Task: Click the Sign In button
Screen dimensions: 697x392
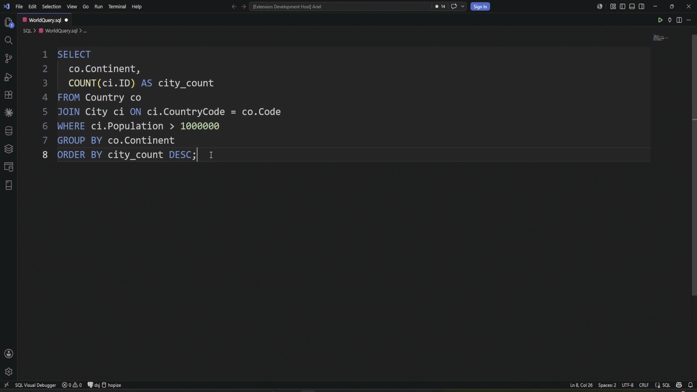Action: click(480, 7)
